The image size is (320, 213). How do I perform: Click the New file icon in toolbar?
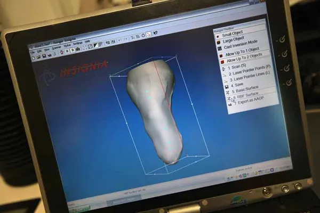pos(34,58)
